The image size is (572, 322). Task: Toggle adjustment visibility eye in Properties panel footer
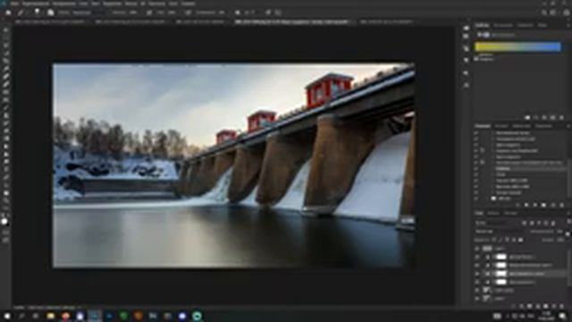[553, 117]
